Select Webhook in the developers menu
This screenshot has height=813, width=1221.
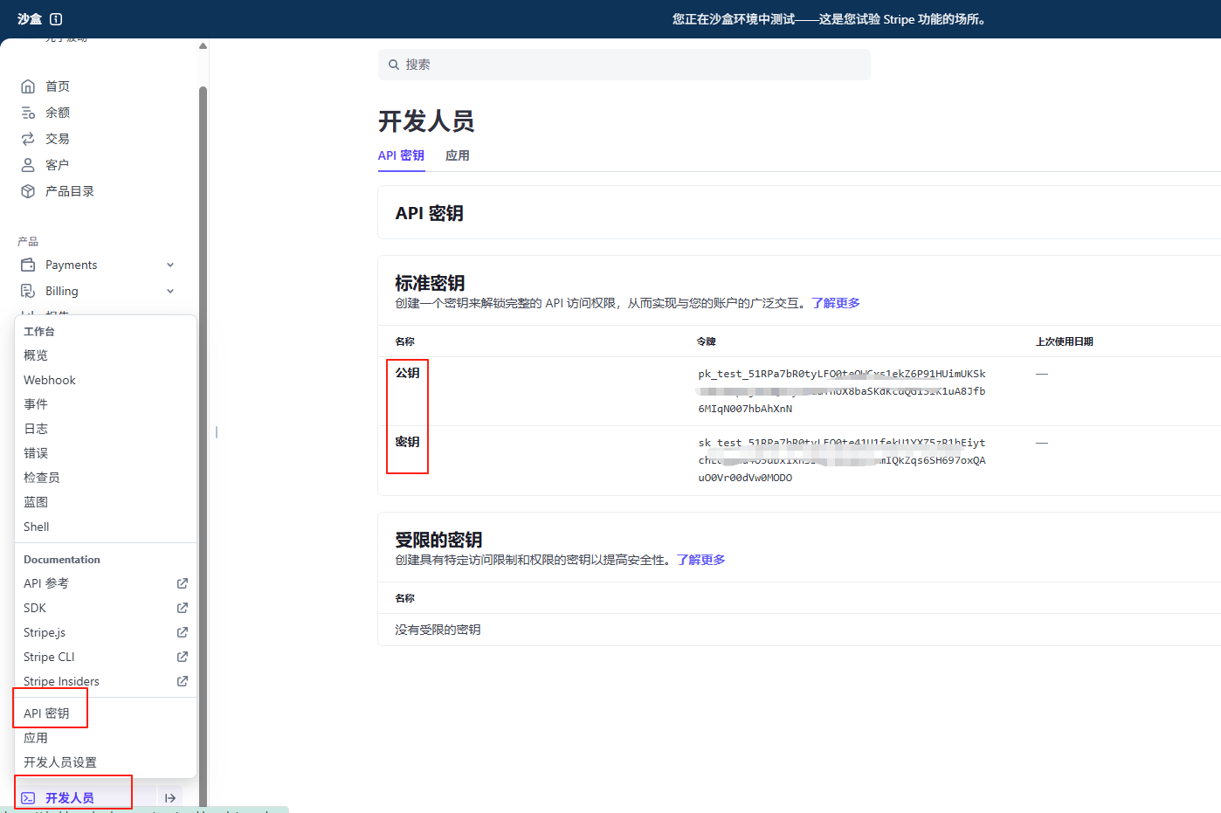(50, 379)
